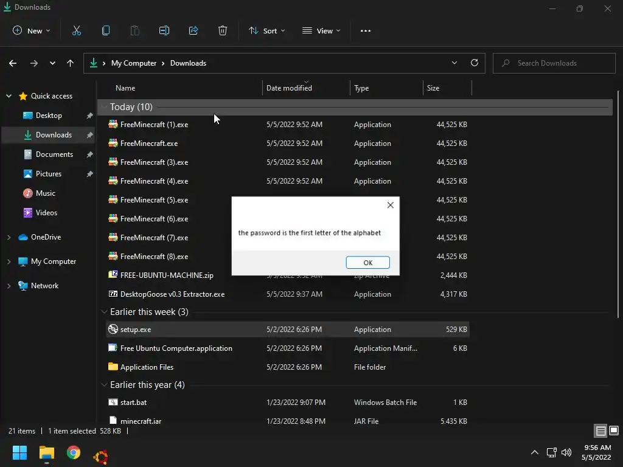Click the Copy icon in toolbar
This screenshot has height=467, width=623.
click(106, 30)
